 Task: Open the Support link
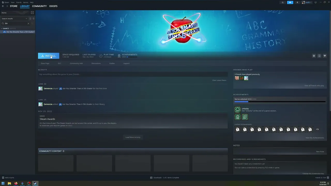point(126,63)
